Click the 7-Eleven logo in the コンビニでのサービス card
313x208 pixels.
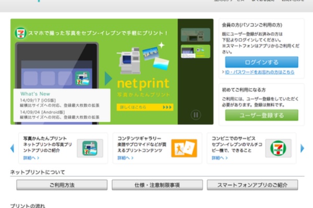278,148
